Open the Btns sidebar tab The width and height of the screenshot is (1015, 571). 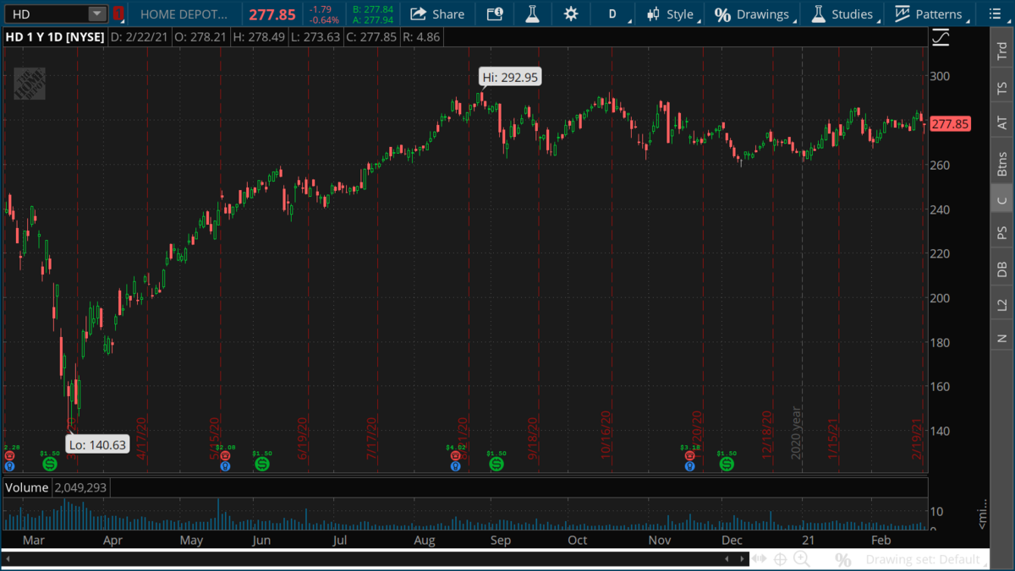1002,162
